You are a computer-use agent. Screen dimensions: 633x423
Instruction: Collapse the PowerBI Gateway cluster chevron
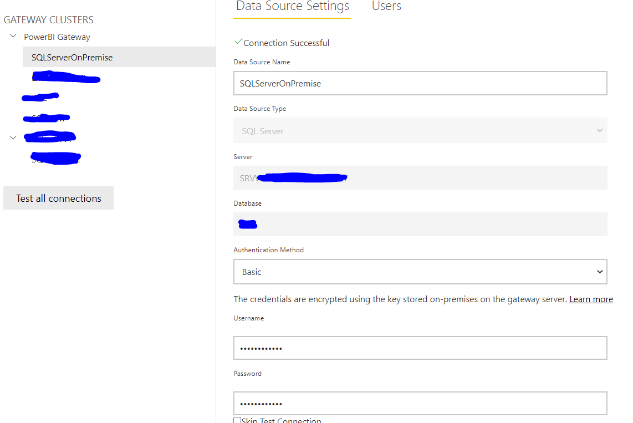coord(13,37)
